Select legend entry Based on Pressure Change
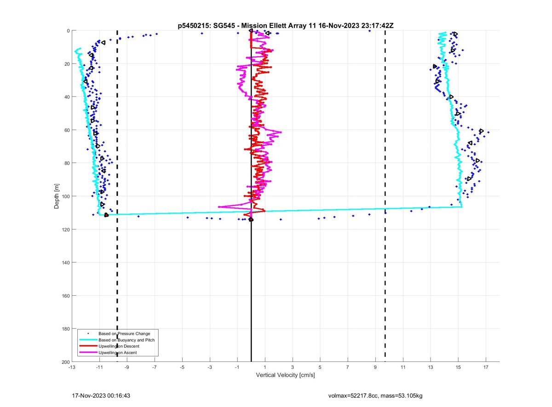 (124, 333)
